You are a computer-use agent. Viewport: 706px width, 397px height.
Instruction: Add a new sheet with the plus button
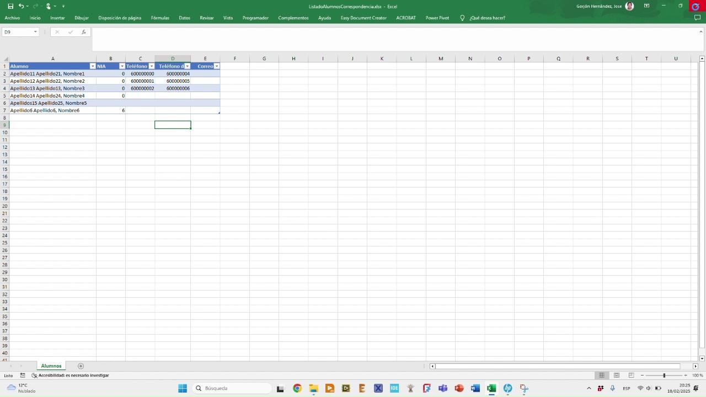coord(81,366)
